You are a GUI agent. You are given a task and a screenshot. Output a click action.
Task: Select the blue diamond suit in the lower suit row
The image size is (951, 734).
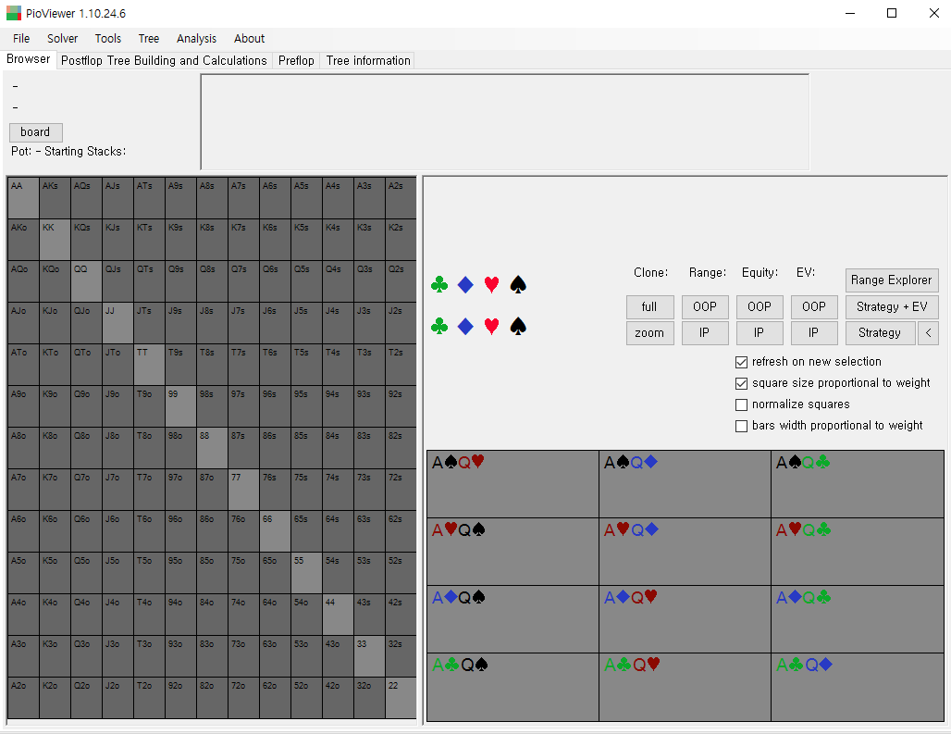click(465, 327)
